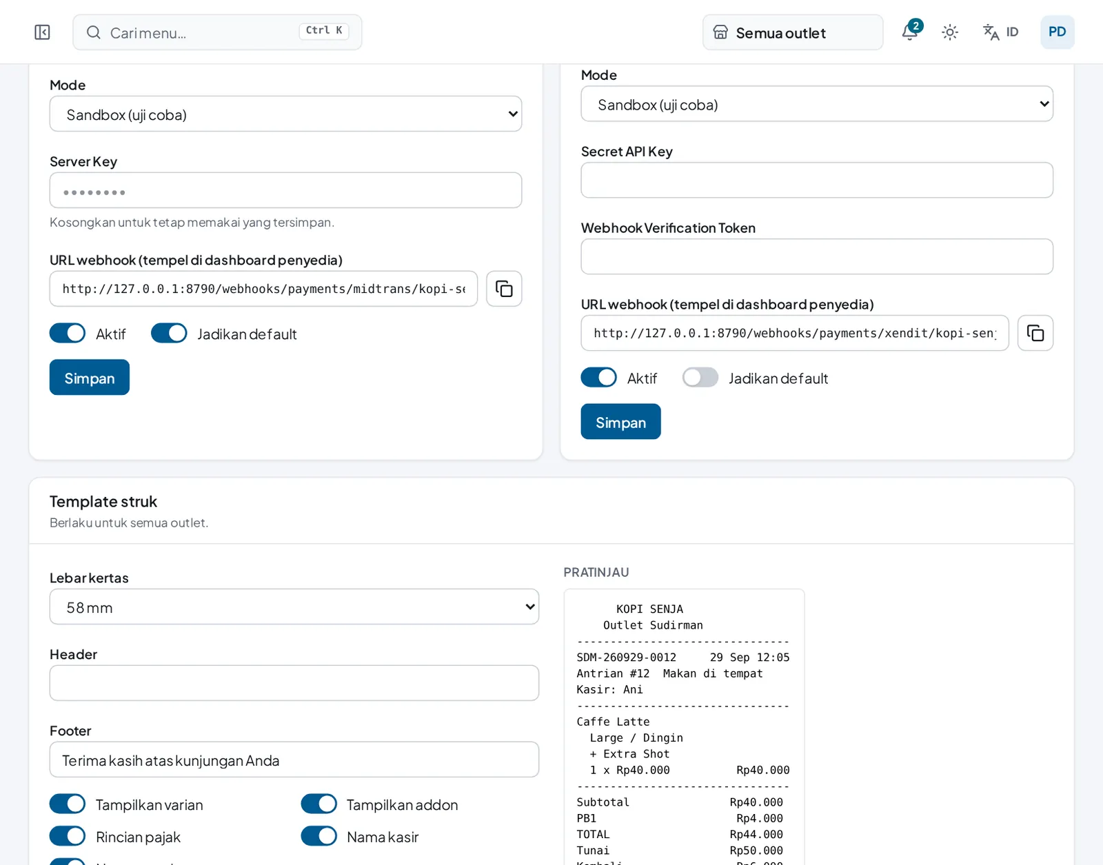This screenshot has height=865, width=1103.
Task: Save the Xendit settings with Simpan
Action: 621,421
